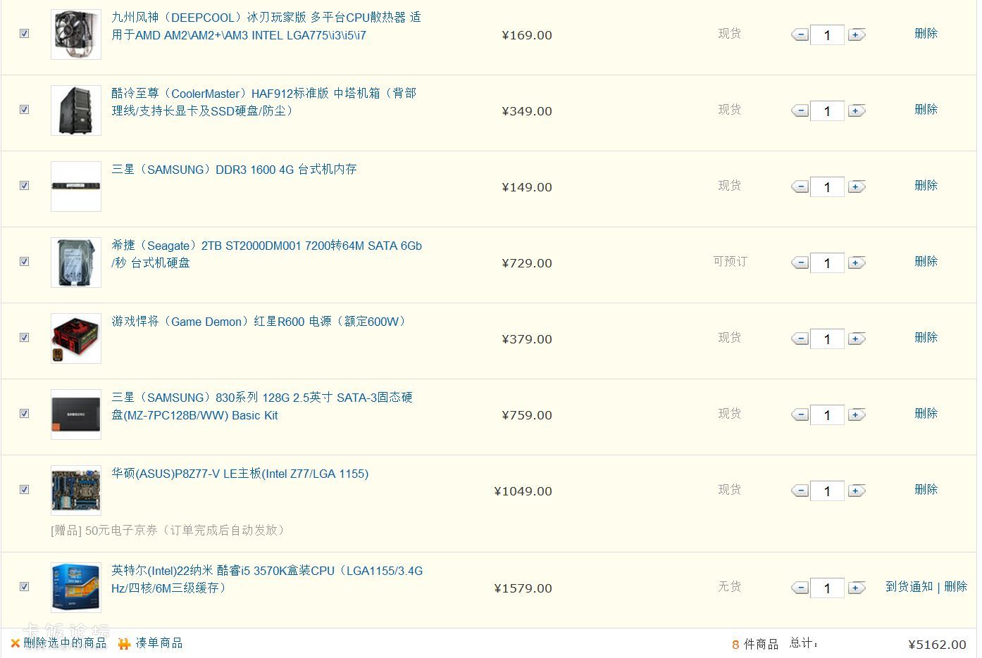Decrease quantity of DEEPCOOL CPU cooler
Viewport: 982px width, 658px height.
click(800, 34)
